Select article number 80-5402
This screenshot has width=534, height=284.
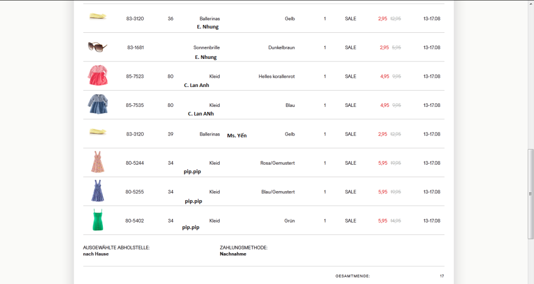135,221
